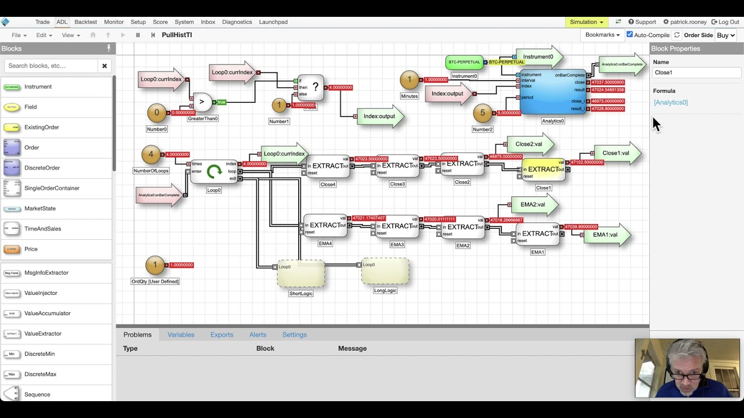
Task: Choose the MsgInfoExtractor block icon
Action: [12, 273]
